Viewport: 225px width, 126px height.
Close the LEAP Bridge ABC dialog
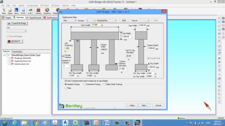[164, 11]
